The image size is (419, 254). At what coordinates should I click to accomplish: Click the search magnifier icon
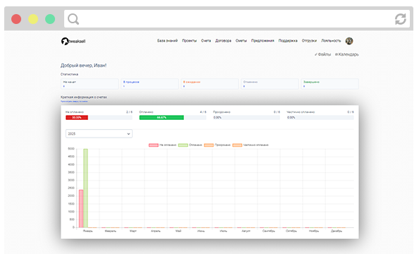coord(73,19)
